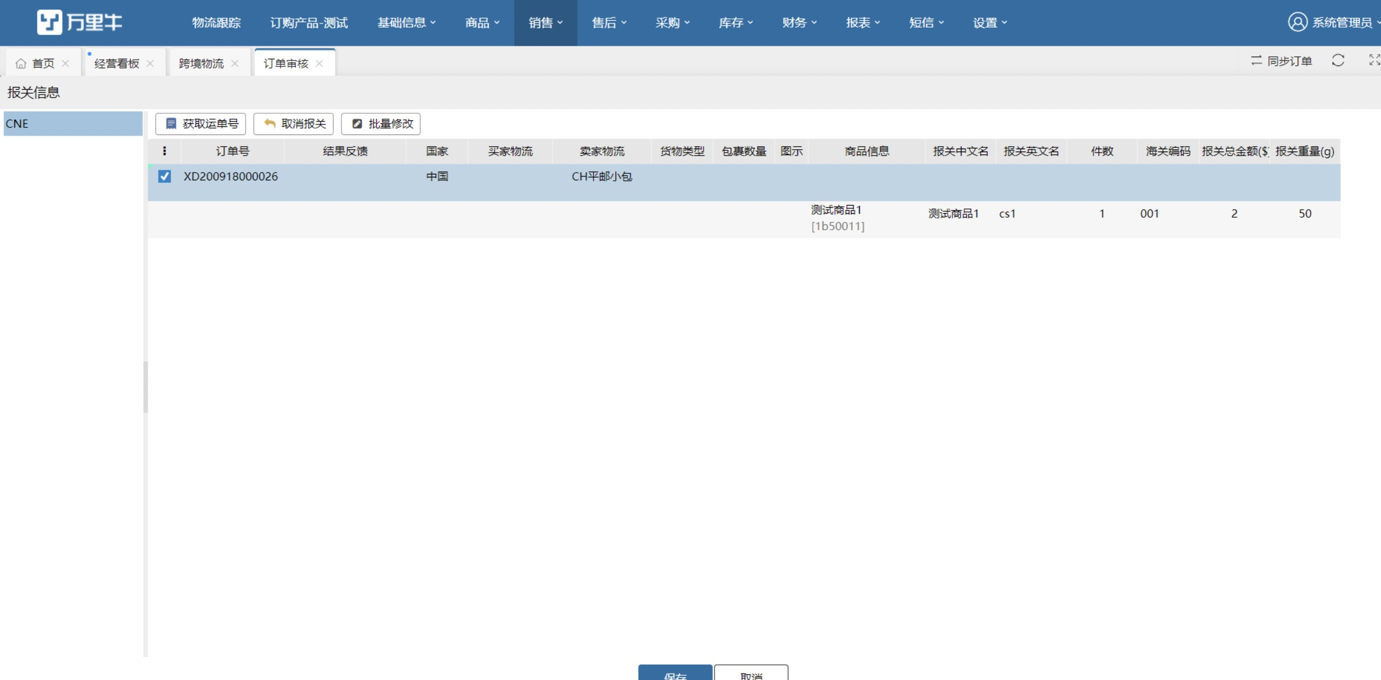This screenshot has height=680, width=1381.
Task: Click the 万里牛 logo
Action: click(79, 22)
